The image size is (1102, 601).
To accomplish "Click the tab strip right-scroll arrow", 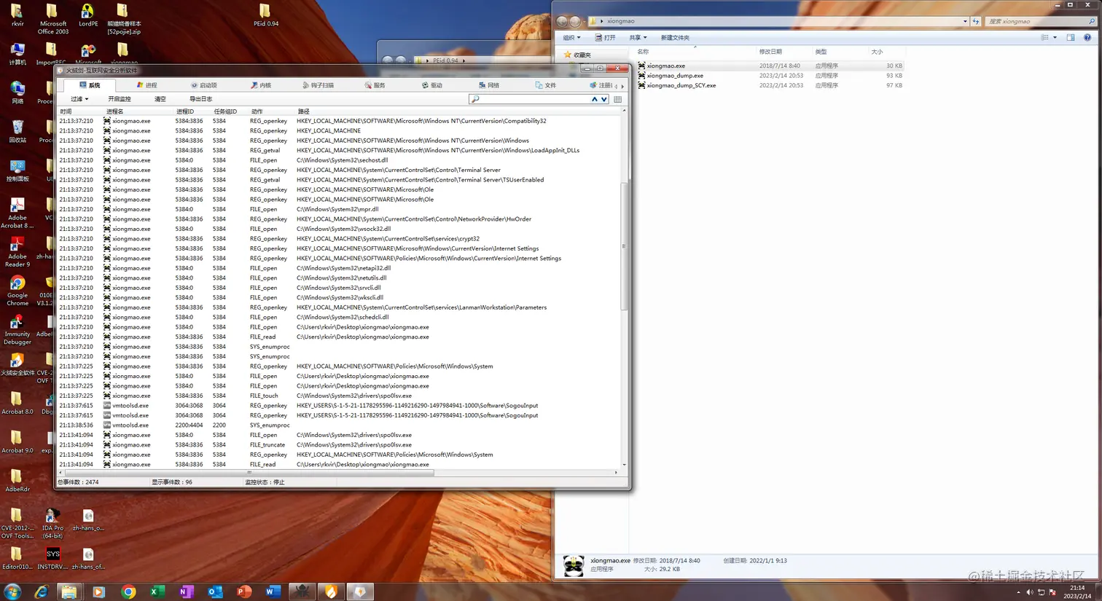I will [622, 86].
